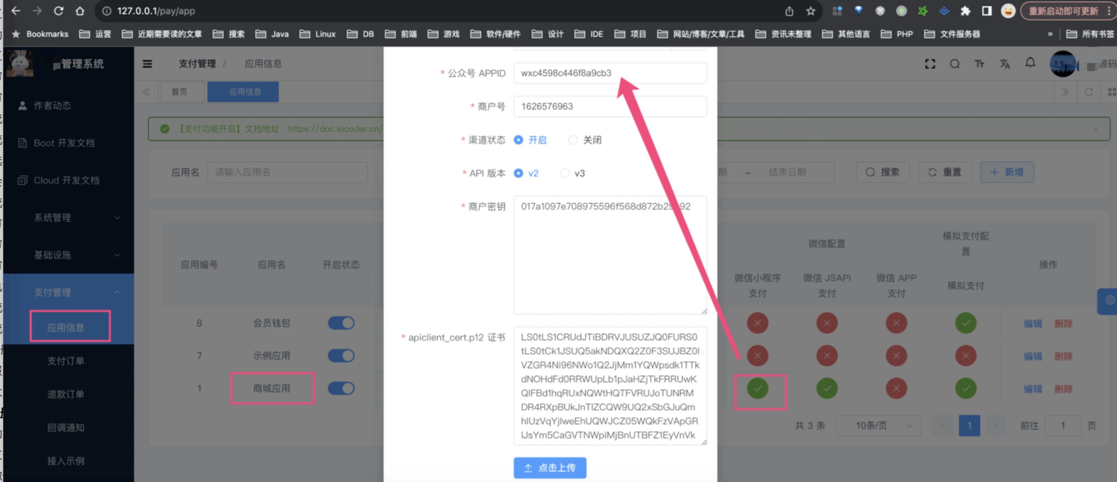
Task: Expand the 基础设施 sidebar menu
Action: point(69,255)
